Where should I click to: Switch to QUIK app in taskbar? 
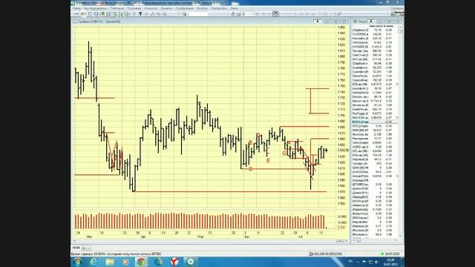pyautogui.click(x=191, y=262)
